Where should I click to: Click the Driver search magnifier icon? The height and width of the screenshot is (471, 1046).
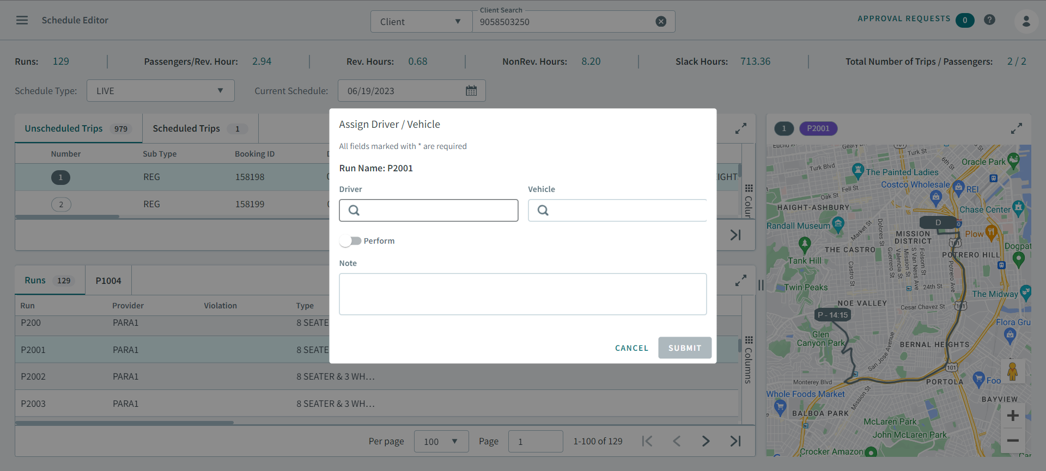click(x=354, y=210)
